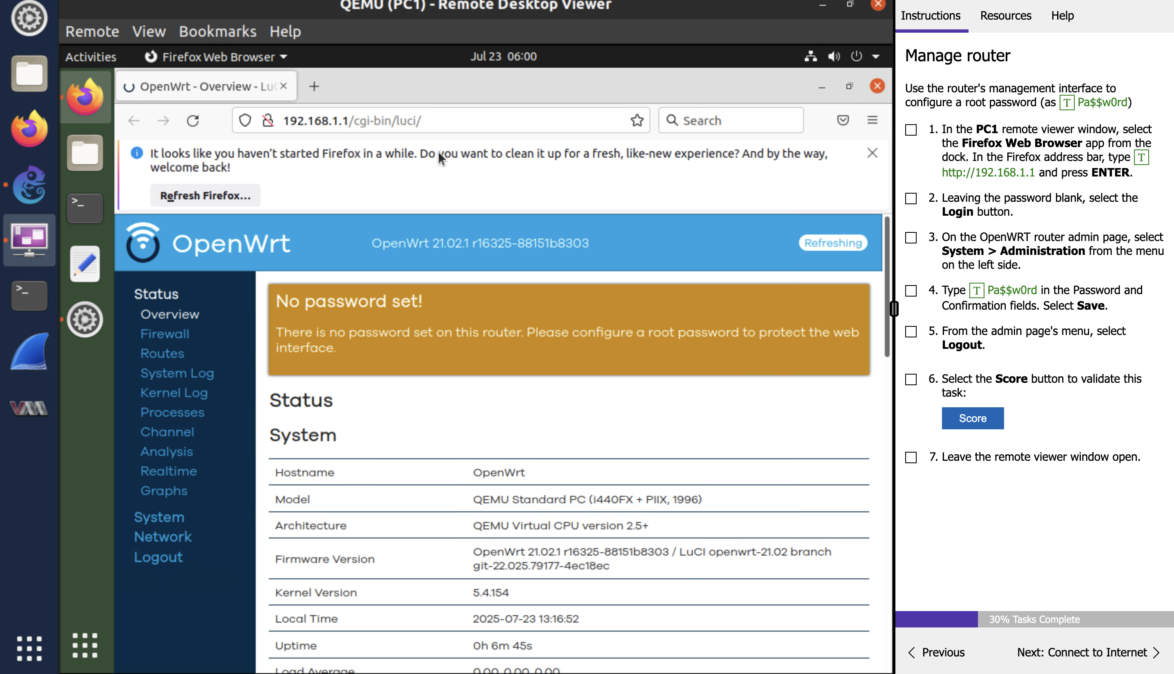Open Terminal from the outer host dock
Image resolution: width=1174 pixels, height=674 pixels.
tap(29, 295)
